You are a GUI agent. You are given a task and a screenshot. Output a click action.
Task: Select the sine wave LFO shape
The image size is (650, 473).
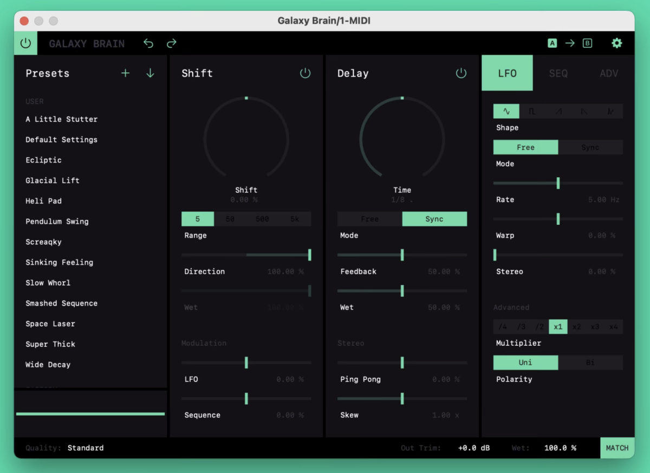506,111
